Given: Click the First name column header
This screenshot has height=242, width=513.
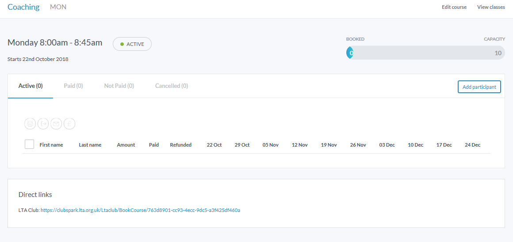Looking at the screenshot, I should tap(51, 145).
